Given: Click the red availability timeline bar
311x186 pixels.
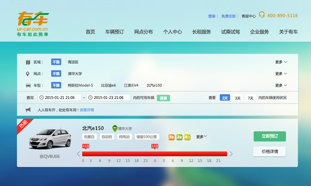Looking at the screenshot, I should coord(154,154).
